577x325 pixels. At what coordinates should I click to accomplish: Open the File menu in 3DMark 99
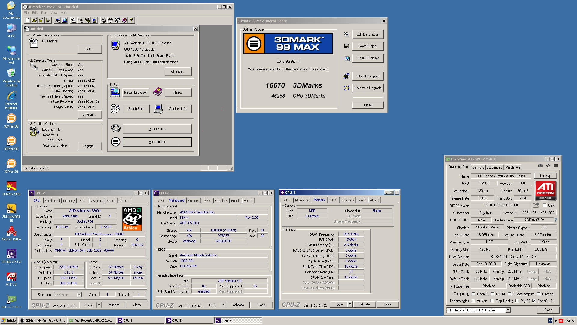[x=26, y=13]
